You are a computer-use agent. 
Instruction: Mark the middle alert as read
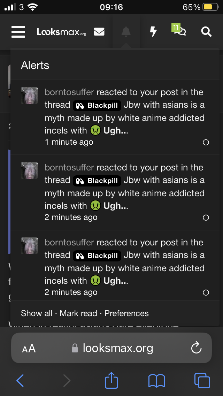point(206,218)
